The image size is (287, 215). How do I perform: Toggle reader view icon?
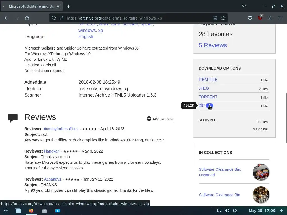coord(215,18)
